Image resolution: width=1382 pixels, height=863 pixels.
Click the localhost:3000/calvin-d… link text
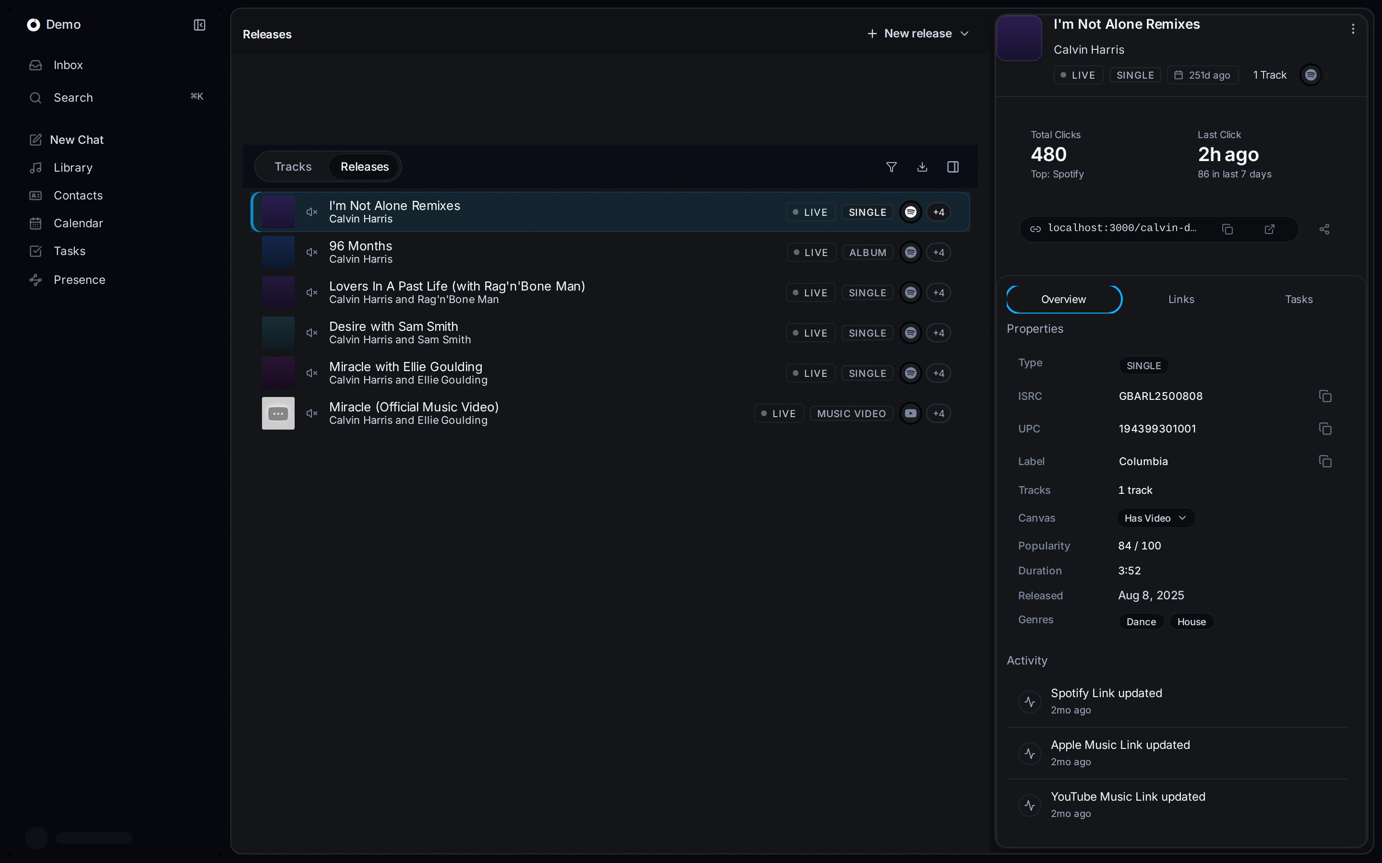point(1122,228)
